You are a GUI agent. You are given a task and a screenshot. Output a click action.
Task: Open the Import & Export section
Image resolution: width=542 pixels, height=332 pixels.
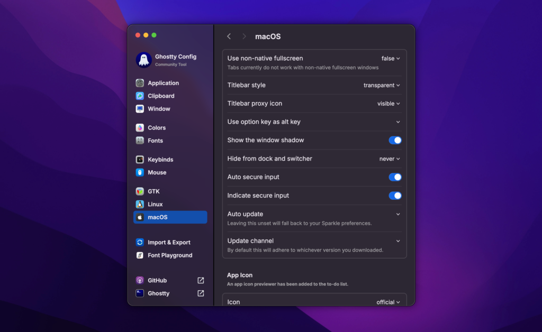pos(169,243)
